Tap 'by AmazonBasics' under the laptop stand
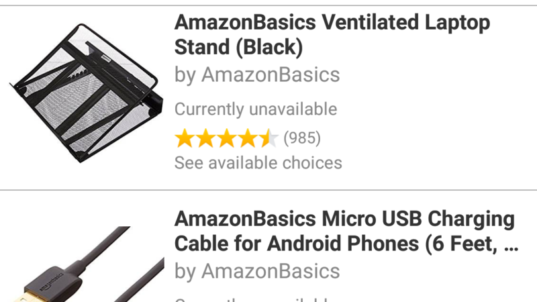 (x=257, y=74)
